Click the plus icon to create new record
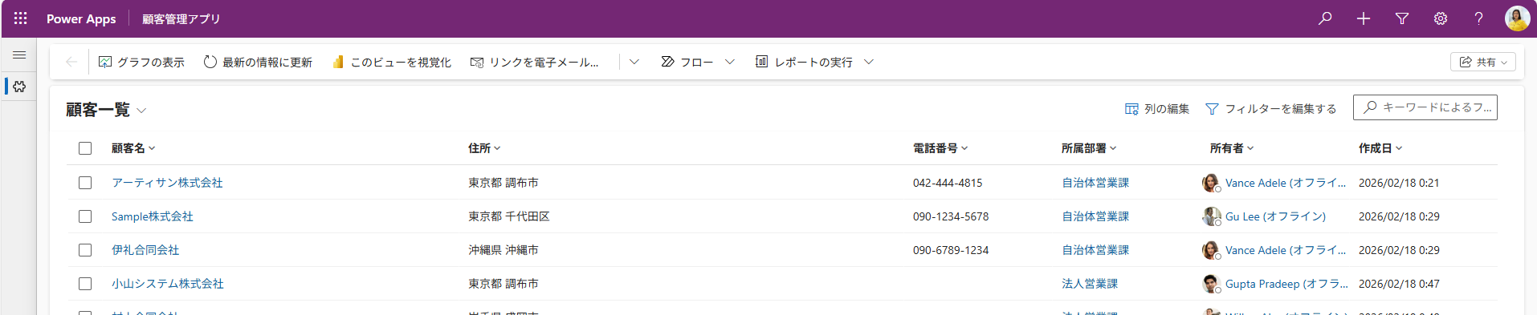This screenshot has width=1537, height=315. (1364, 18)
